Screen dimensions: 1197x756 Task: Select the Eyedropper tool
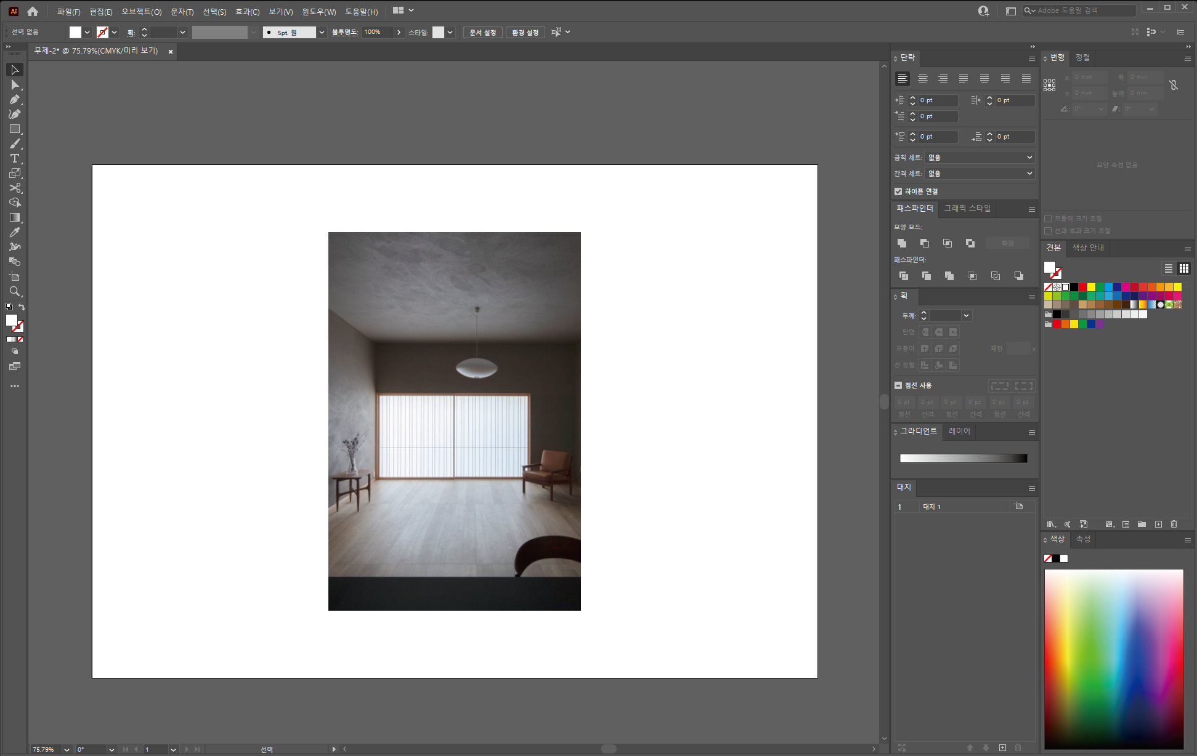click(15, 232)
